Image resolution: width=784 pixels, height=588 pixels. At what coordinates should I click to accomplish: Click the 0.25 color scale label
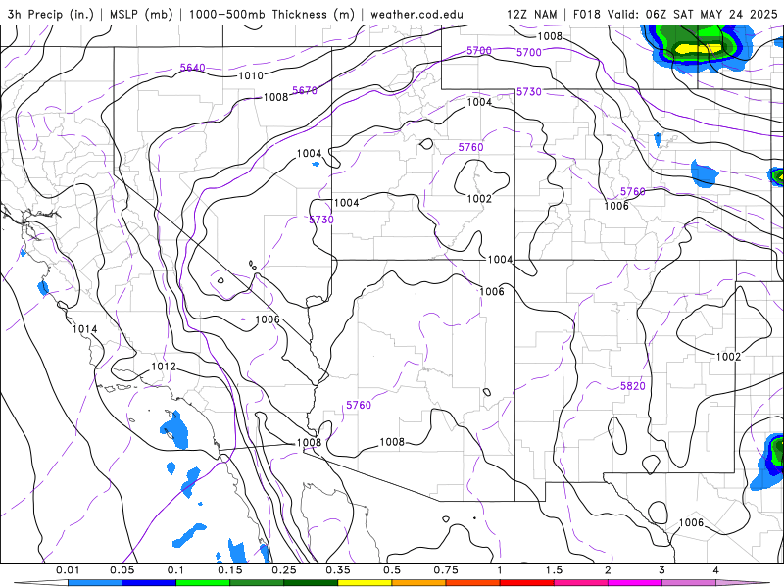pos(284,570)
